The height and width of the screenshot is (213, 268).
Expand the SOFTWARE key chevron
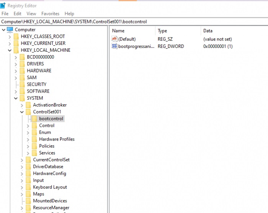point(16,91)
